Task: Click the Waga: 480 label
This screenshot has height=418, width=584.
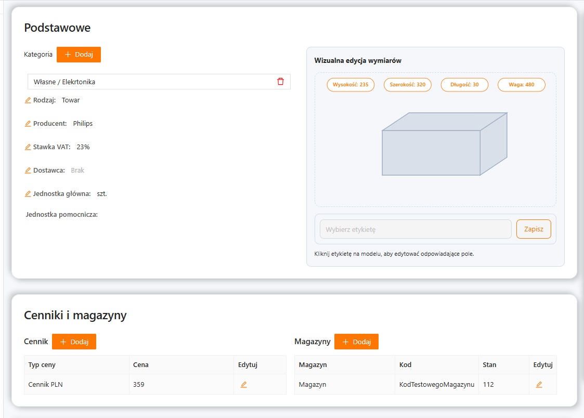Action: pos(521,85)
